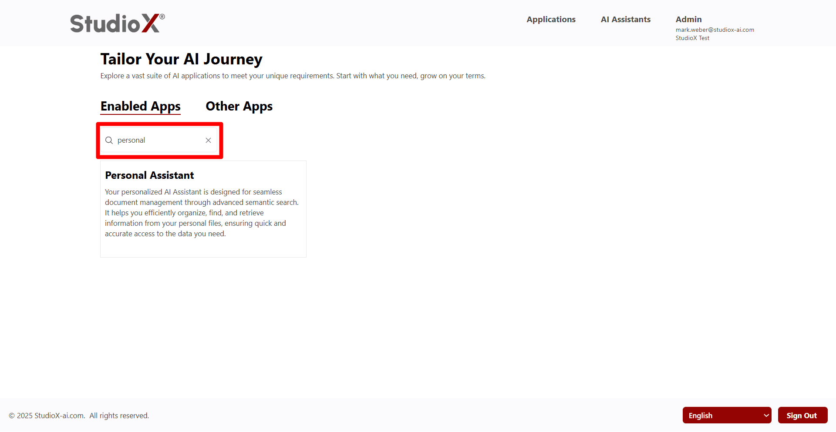Open the AI Assistants menu
836x432 pixels.
pos(625,19)
